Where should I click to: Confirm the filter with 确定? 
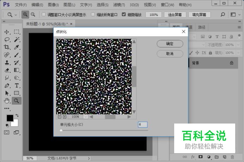click(170, 44)
